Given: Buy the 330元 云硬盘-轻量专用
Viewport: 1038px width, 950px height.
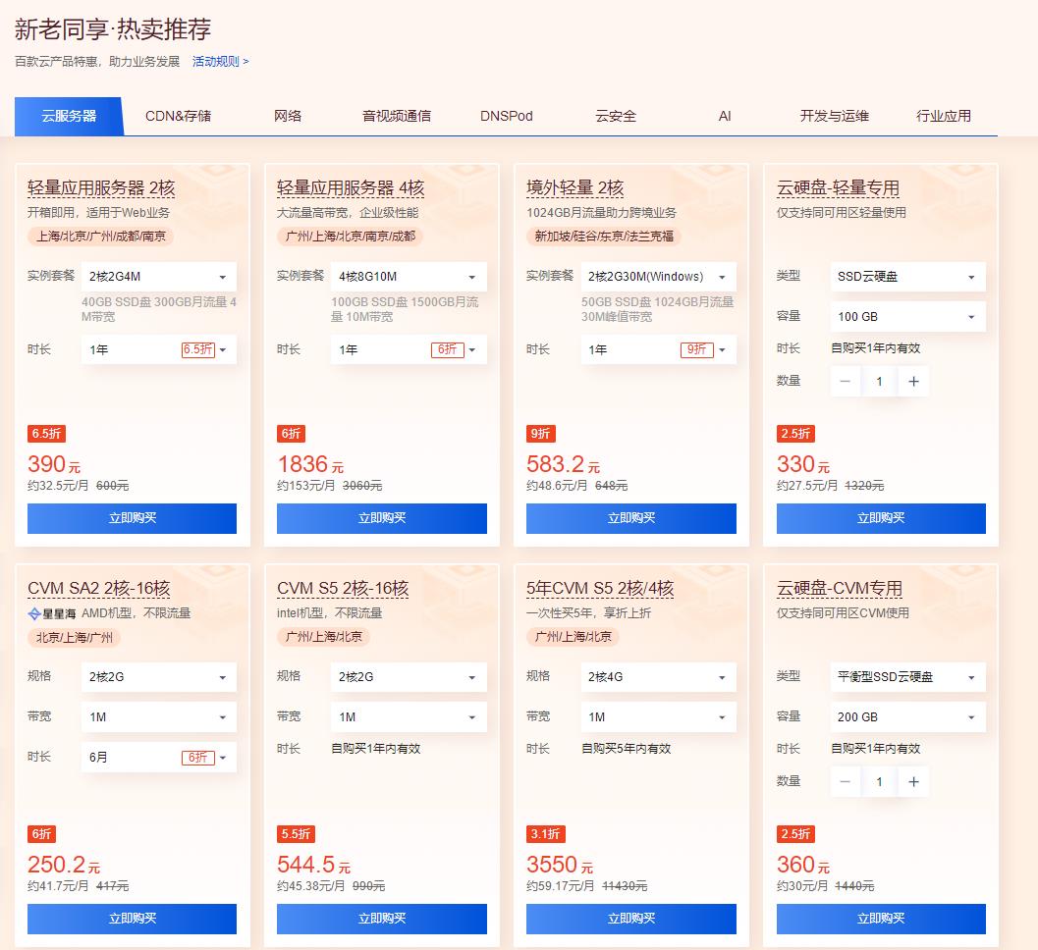Looking at the screenshot, I should pos(881,518).
